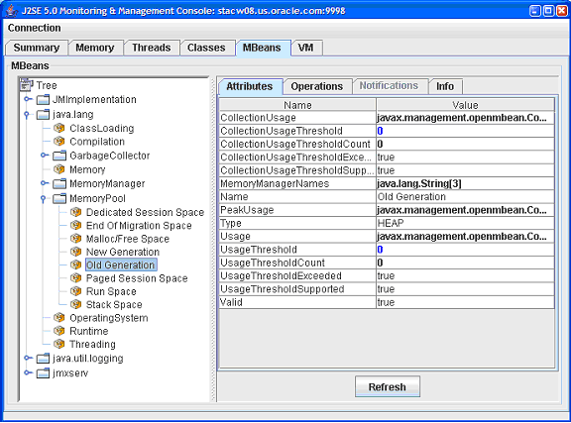Expand the jmxserv node handle
This screenshot has width=571, height=423.
[28, 372]
